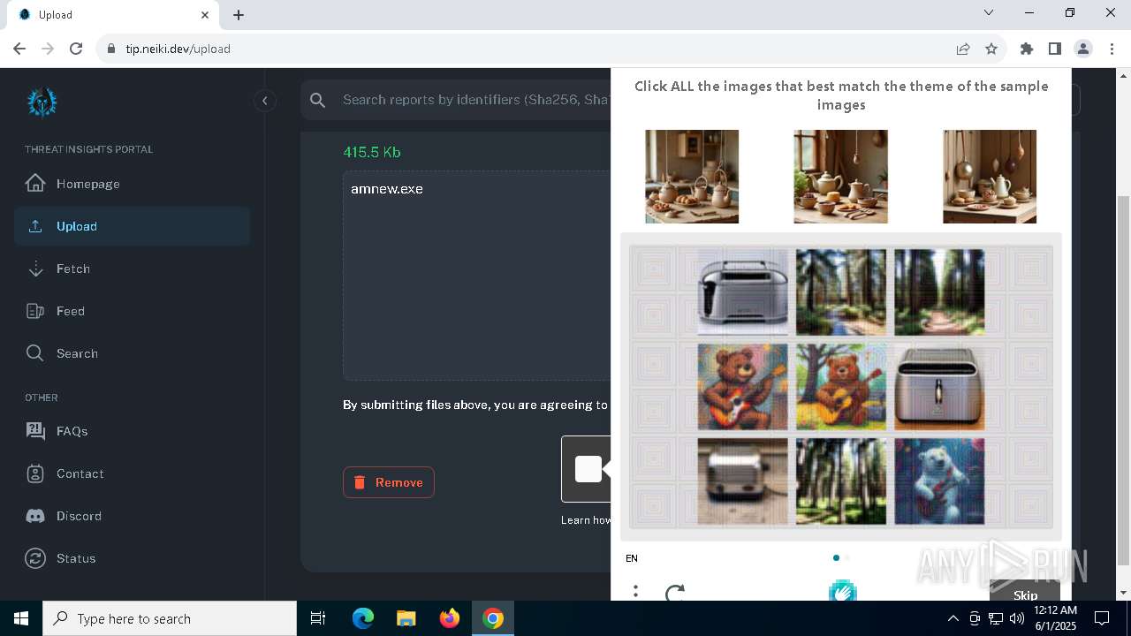Show hidden system tray icons
1131x636 pixels.
(953, 618)
